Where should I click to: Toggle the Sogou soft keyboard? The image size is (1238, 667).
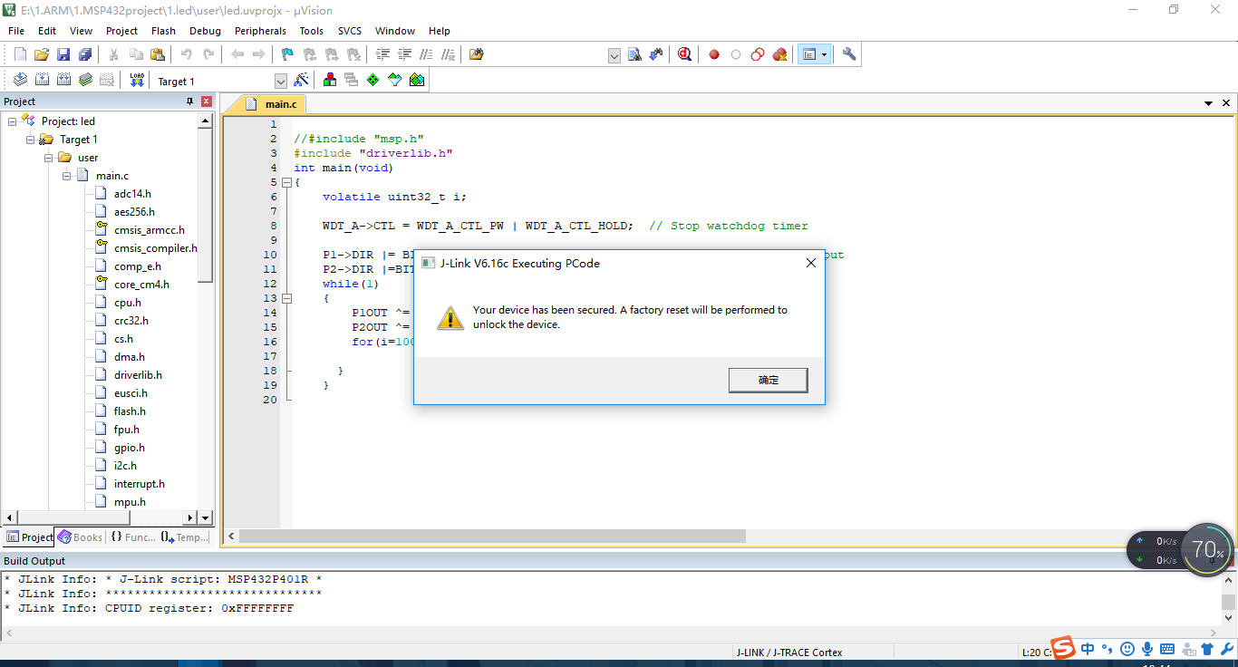click(x=1167, y=649)
